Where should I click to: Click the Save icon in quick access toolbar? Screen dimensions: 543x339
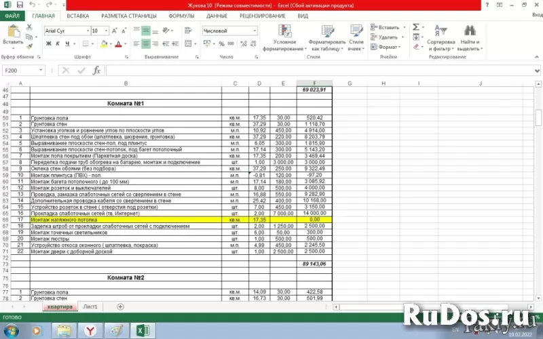19,5
